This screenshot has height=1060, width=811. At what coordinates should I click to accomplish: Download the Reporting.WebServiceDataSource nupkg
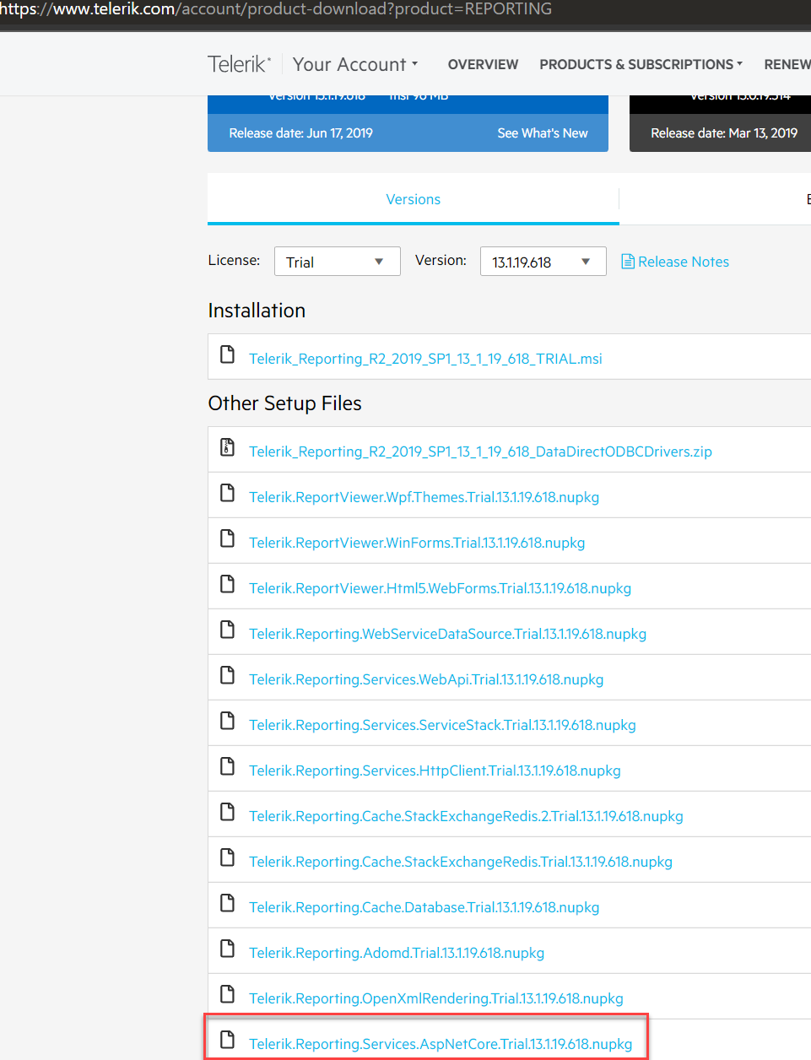coord(447,634)
